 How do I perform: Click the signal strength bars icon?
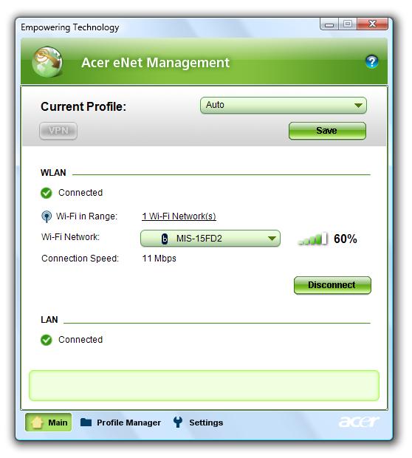[x=313, y=239]
